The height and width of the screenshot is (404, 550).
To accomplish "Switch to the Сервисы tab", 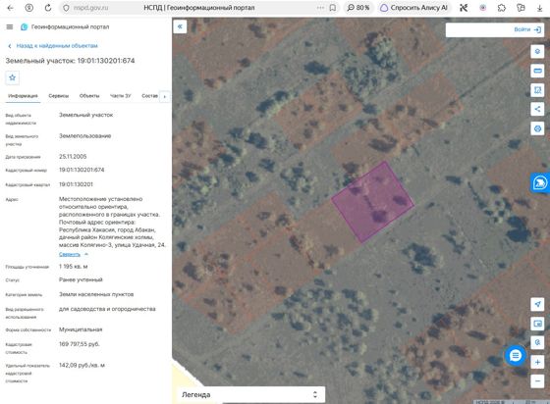I will 59,95.
